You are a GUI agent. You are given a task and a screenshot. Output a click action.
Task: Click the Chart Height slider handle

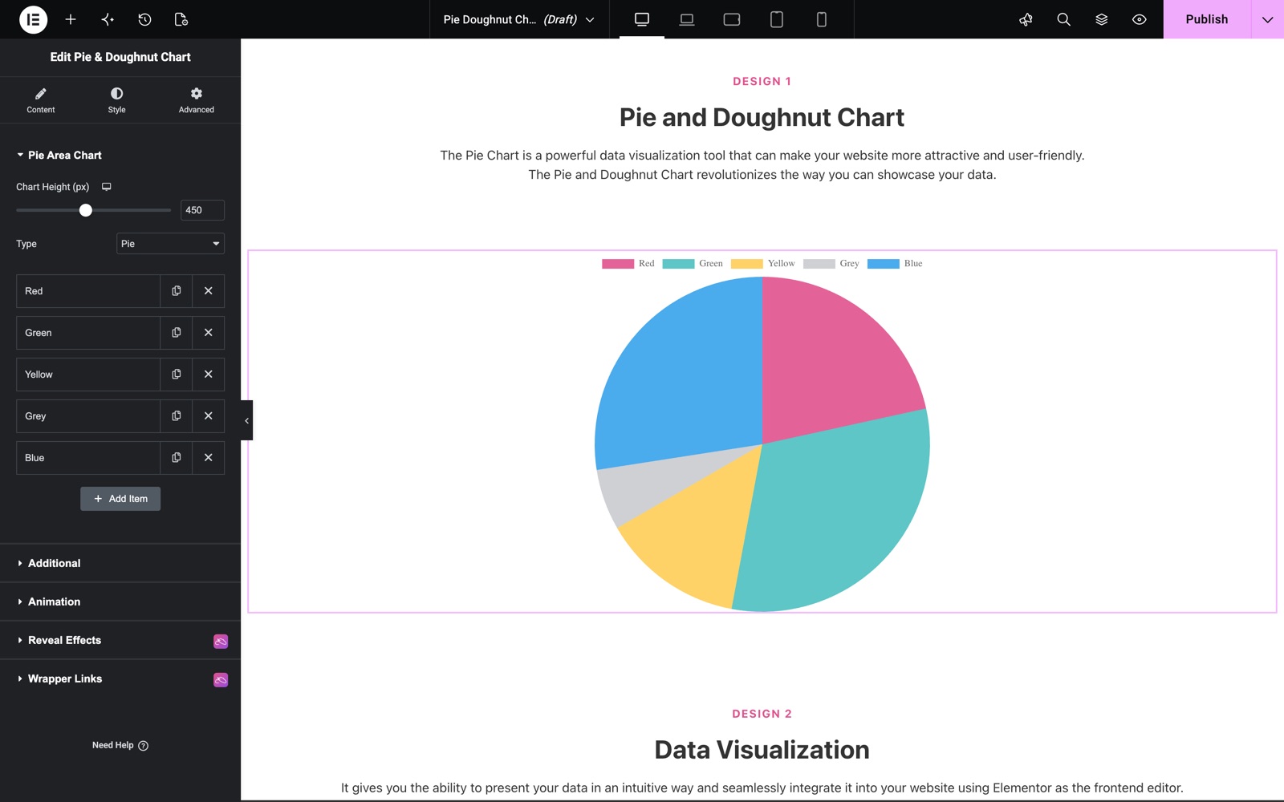coord(86,210)
